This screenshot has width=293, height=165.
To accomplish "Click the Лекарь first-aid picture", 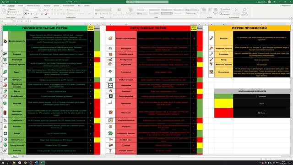I will (x=5, y=133).
